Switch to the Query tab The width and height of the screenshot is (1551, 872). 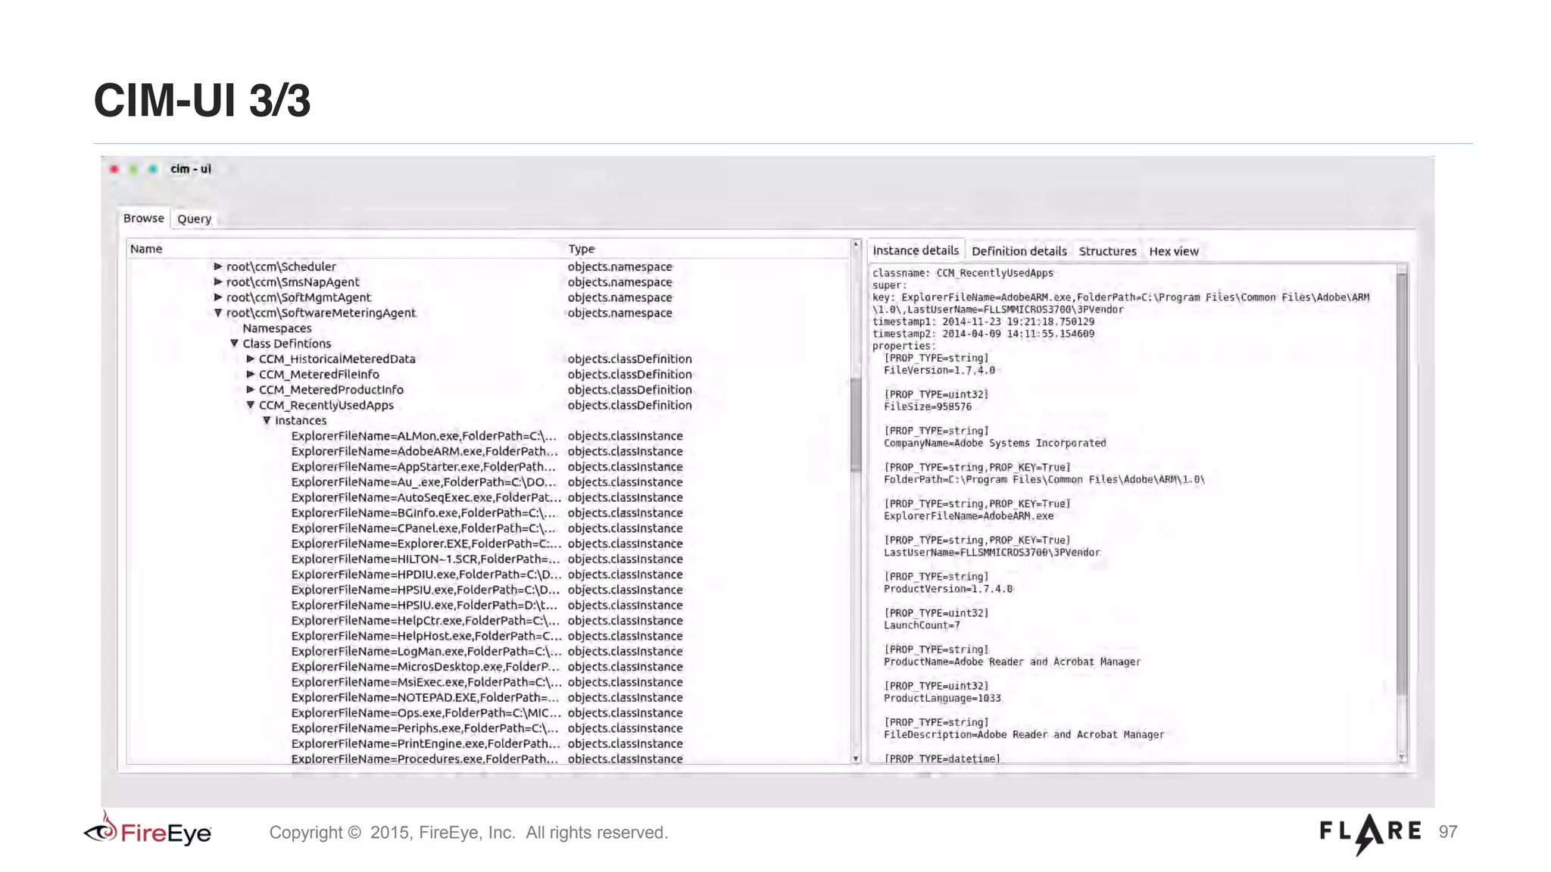[194, 219]
